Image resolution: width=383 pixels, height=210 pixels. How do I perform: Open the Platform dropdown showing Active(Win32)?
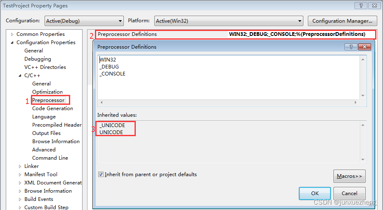point(229,21)
